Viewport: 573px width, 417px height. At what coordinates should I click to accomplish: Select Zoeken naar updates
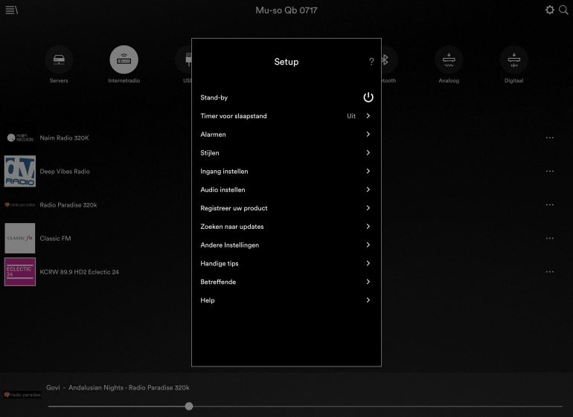tap(231, 227)
